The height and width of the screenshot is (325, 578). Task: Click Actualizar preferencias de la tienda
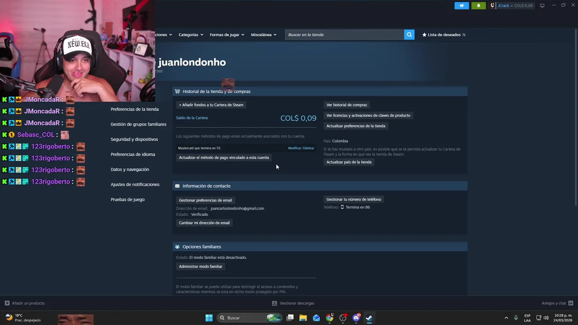click(355, 126)
